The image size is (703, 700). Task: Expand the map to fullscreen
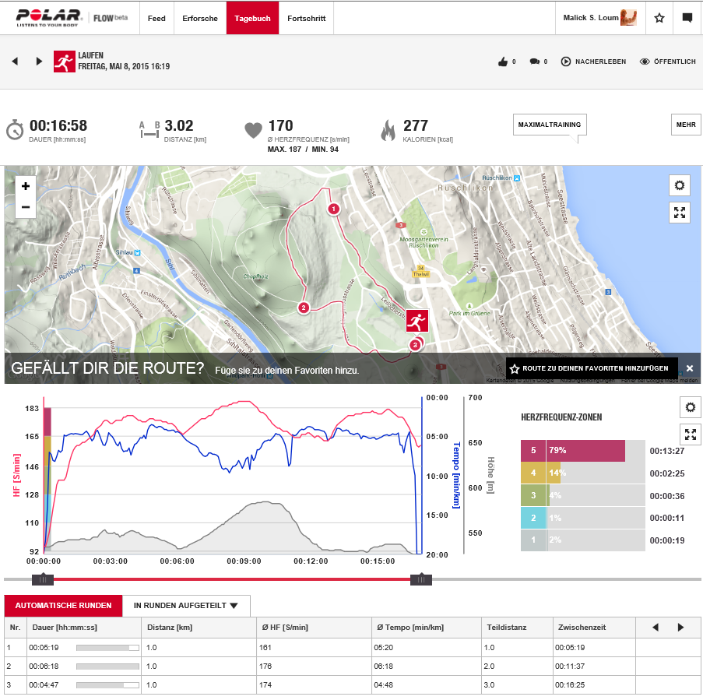tap(680, 213)
